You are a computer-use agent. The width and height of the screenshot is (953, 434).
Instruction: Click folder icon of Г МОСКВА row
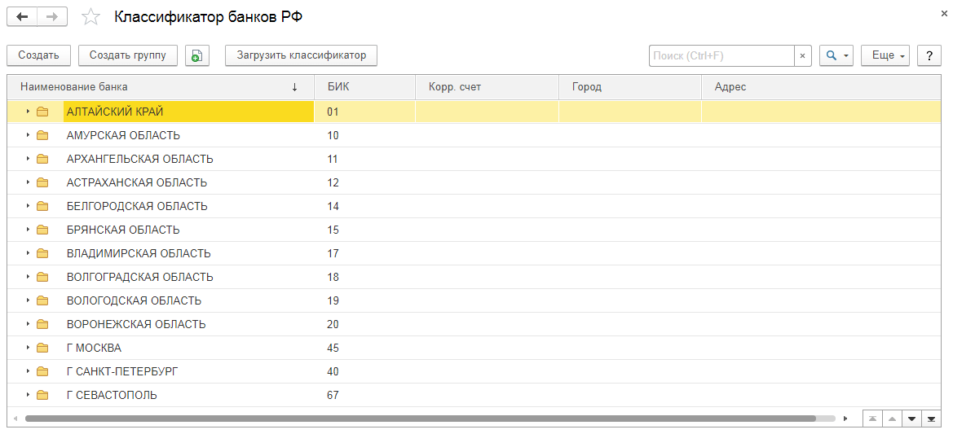[42, 348]
